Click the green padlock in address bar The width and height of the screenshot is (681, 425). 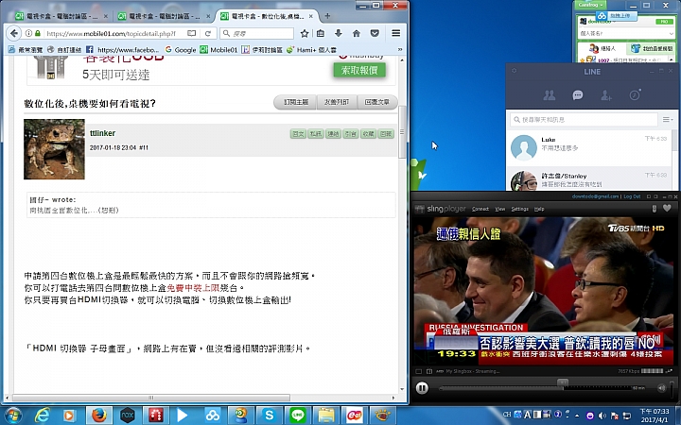point(38,33)
